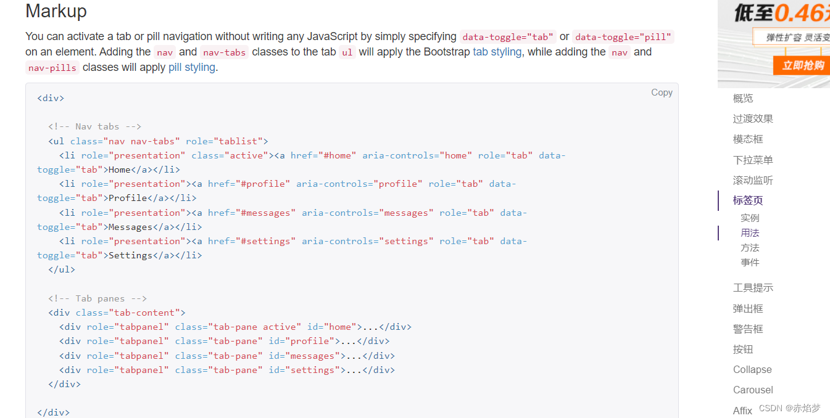Jump to 事件 sub-section
Image resolution: width=830 pixels, height=418 pixels.
pos(750,263)
